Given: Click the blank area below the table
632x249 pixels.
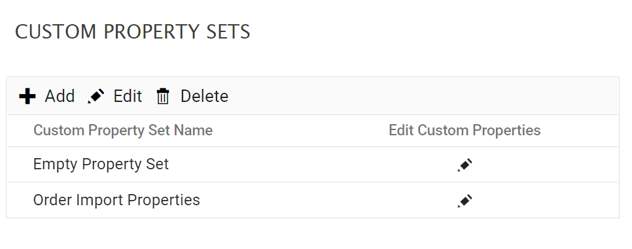Looking at the screenshot, I should coord(313,234).
